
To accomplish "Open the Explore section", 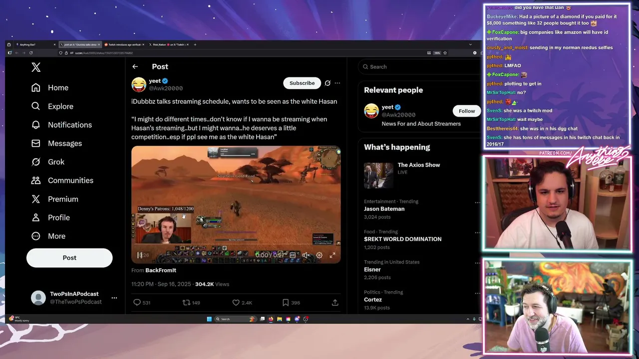I will (52, 106).
